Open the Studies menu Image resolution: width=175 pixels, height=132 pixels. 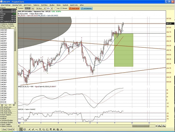pyautogui.click(x=52, y=5)
